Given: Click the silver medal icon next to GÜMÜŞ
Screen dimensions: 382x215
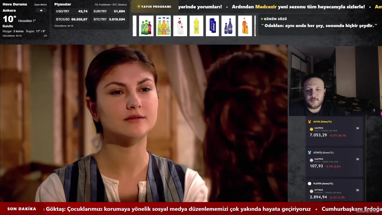Looking at the screenshot, I should (x=309, y=153).
